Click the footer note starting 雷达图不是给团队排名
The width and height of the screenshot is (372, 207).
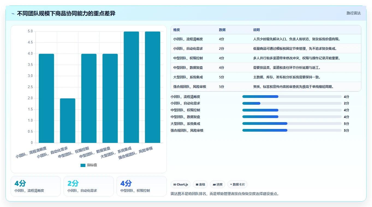(x=225, y=194)
